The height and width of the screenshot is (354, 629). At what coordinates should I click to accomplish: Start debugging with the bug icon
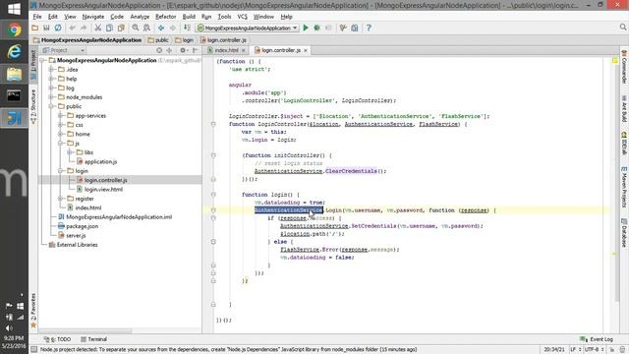coord(316,29)
